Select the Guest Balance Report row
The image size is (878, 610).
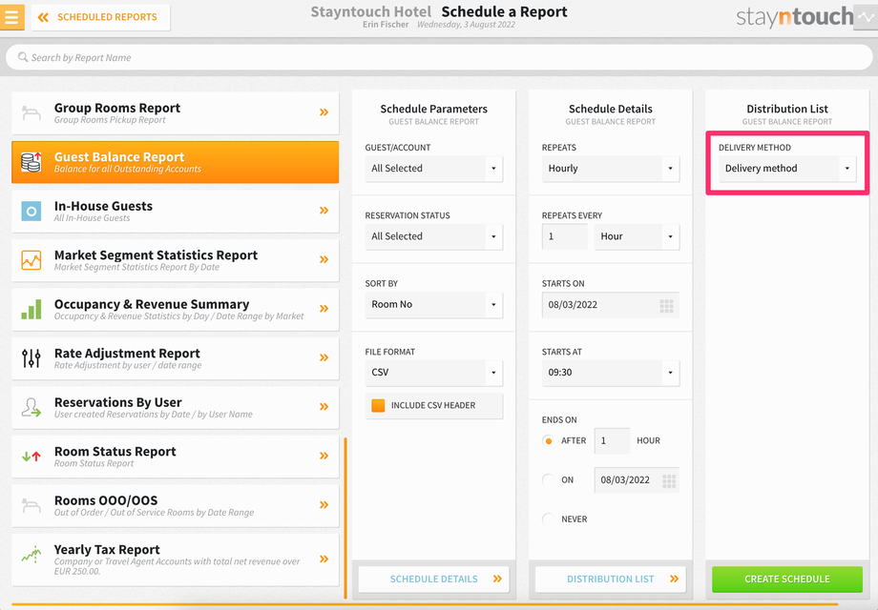point(176,162)
